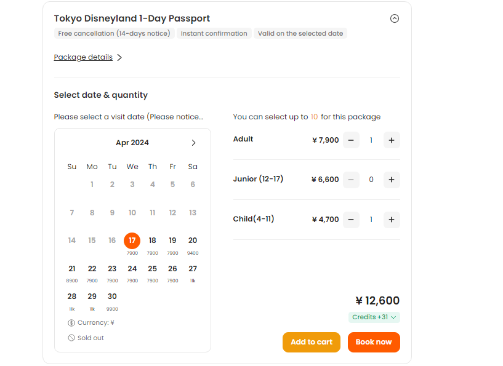The image size is (503, 366).
Task: Click the Book now button
Action: tap(374, 342)
